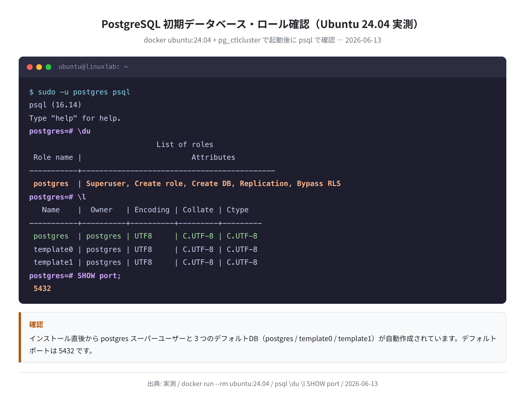Viewport: 525px width, 400px height.
Task: Click the database name 'template0'
Action: pyautogui.click(x=53, y=250)
